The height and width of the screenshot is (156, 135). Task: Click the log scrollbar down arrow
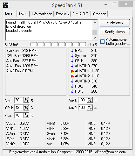tap(95, 38)
